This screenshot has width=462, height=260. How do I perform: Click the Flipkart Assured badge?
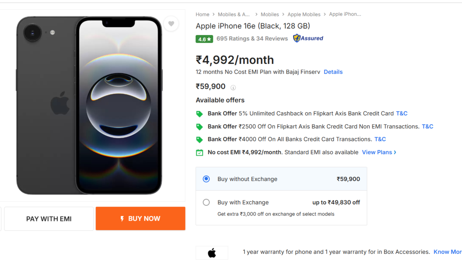coord(308,38)
